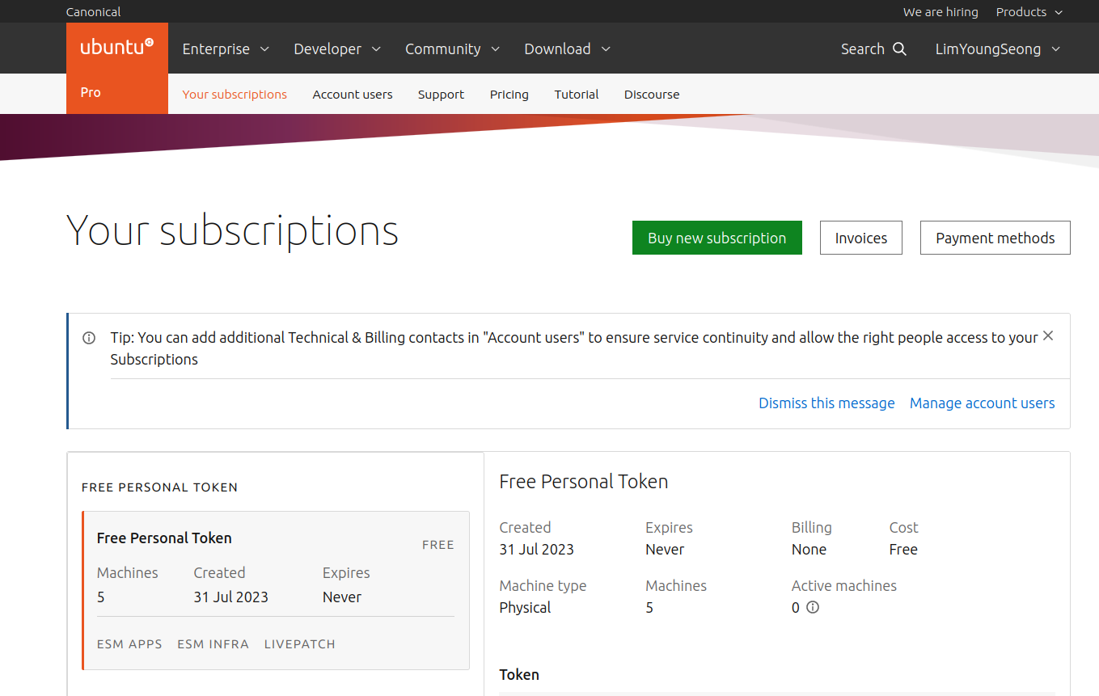Click the Pro section label
The width and height of the screenshot is (1099, 696).
[x=91, y=93]
